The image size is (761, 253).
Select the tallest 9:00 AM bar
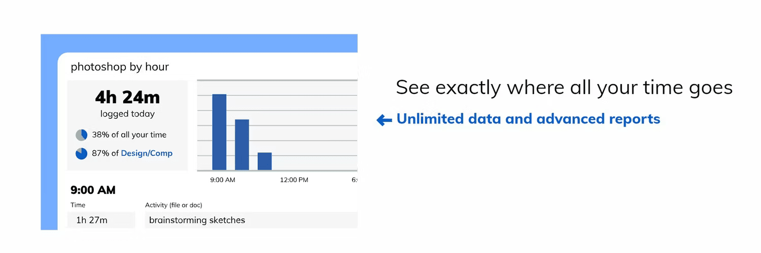click(x=219, y=132)
